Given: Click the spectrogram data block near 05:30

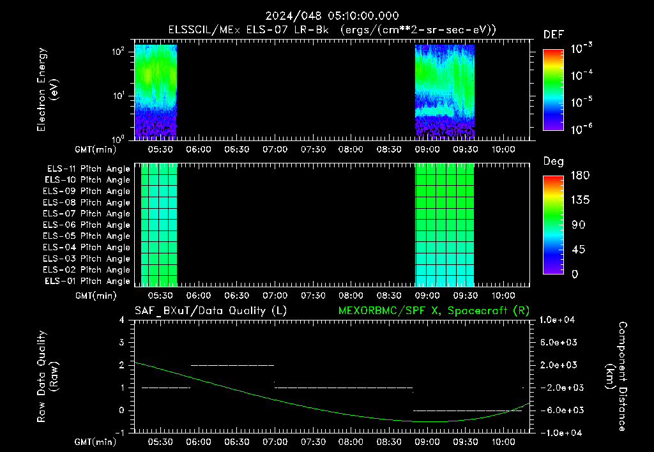Looking at the screenshot, I should [x=156, y=92].
